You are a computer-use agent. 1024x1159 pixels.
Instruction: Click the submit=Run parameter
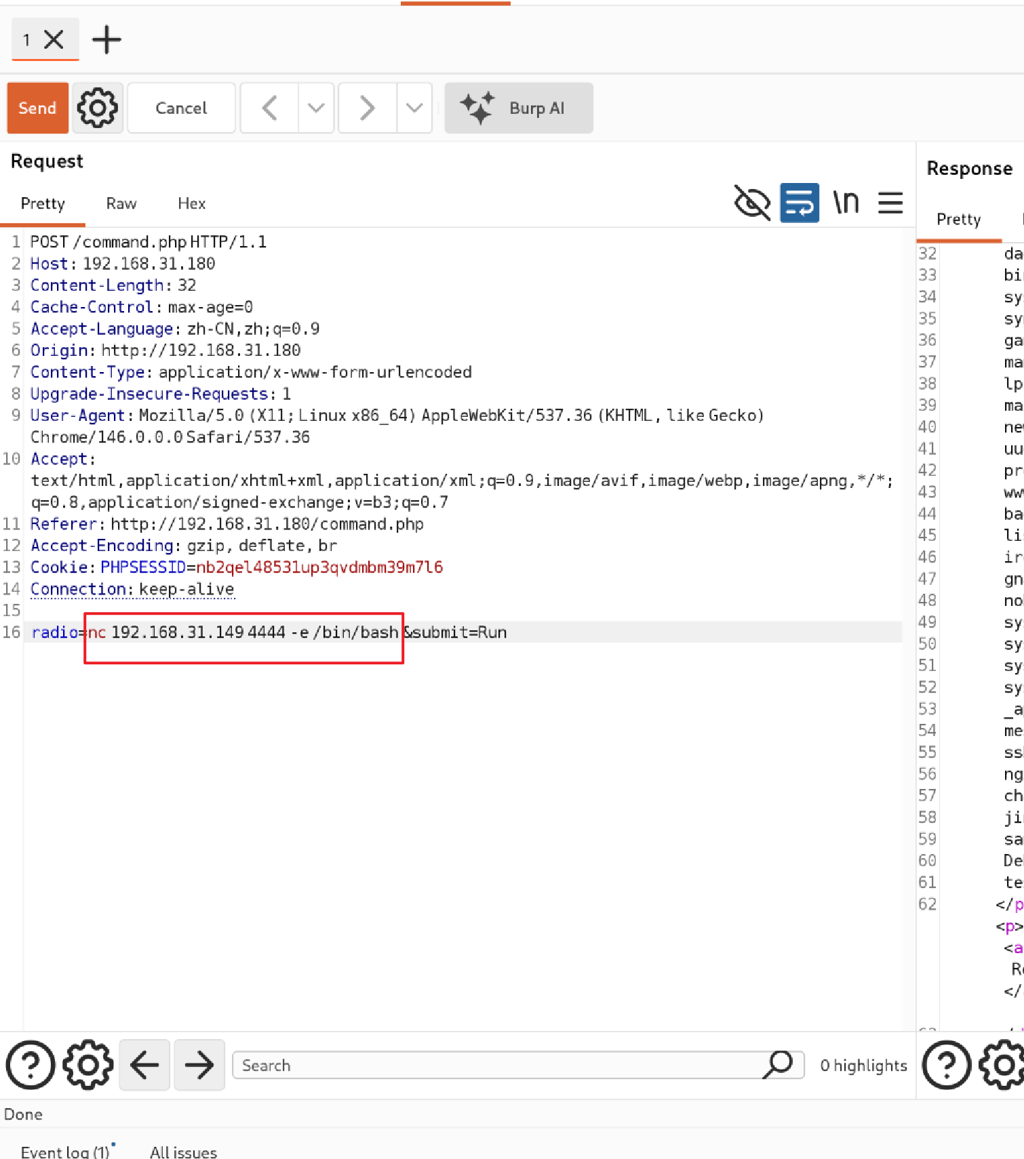pos(459,632)
